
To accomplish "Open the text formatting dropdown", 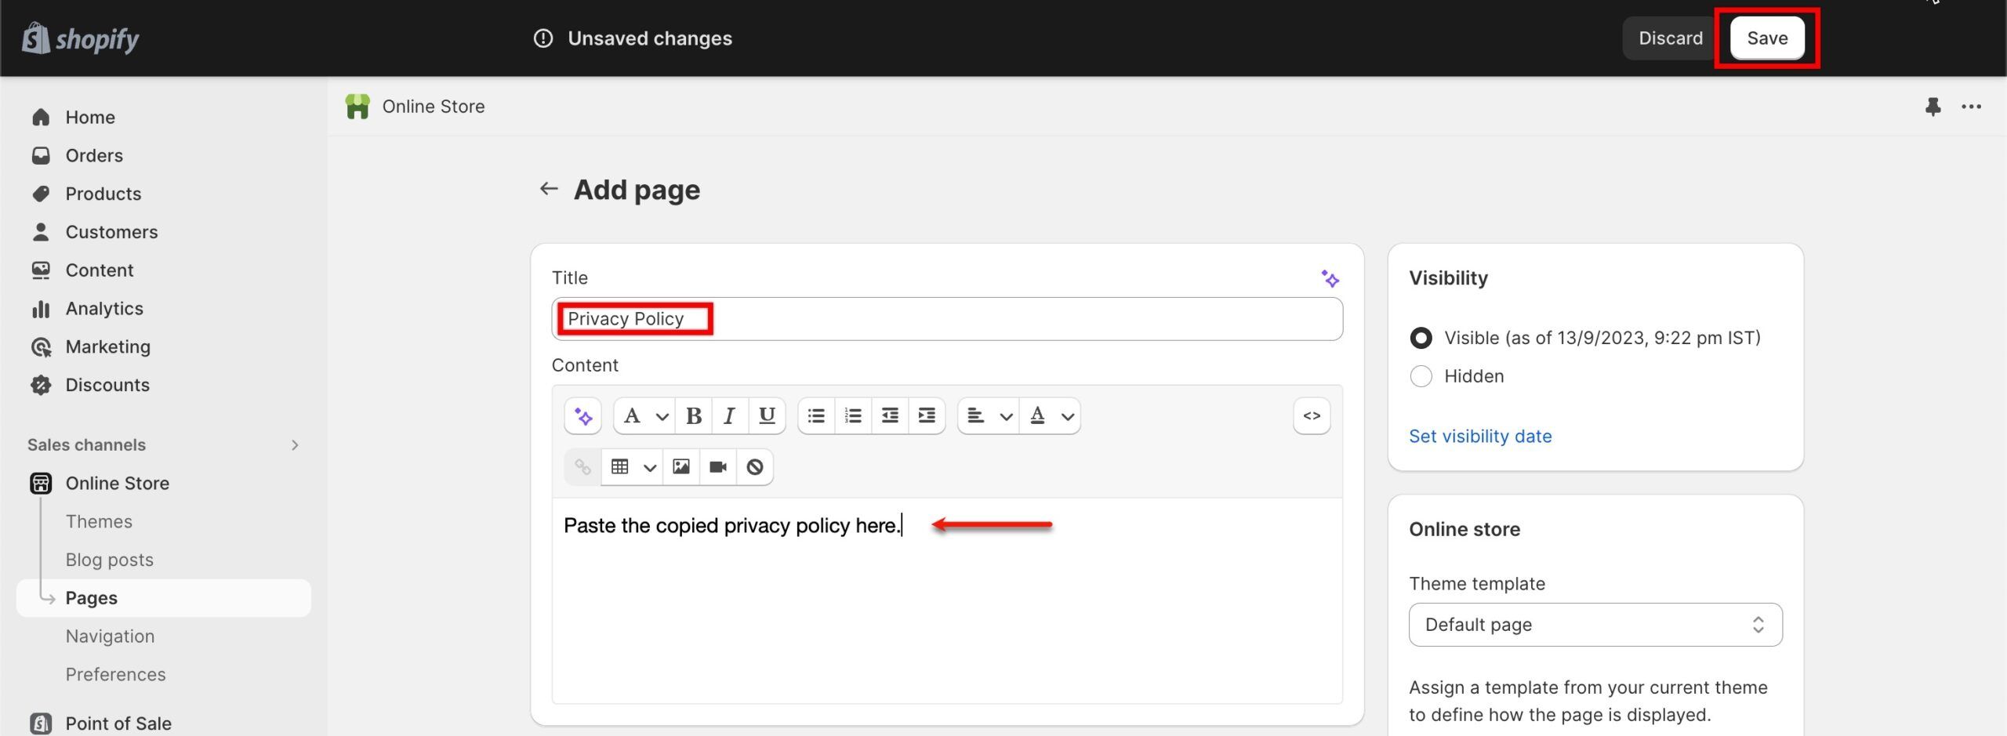I will click(645, 415).
